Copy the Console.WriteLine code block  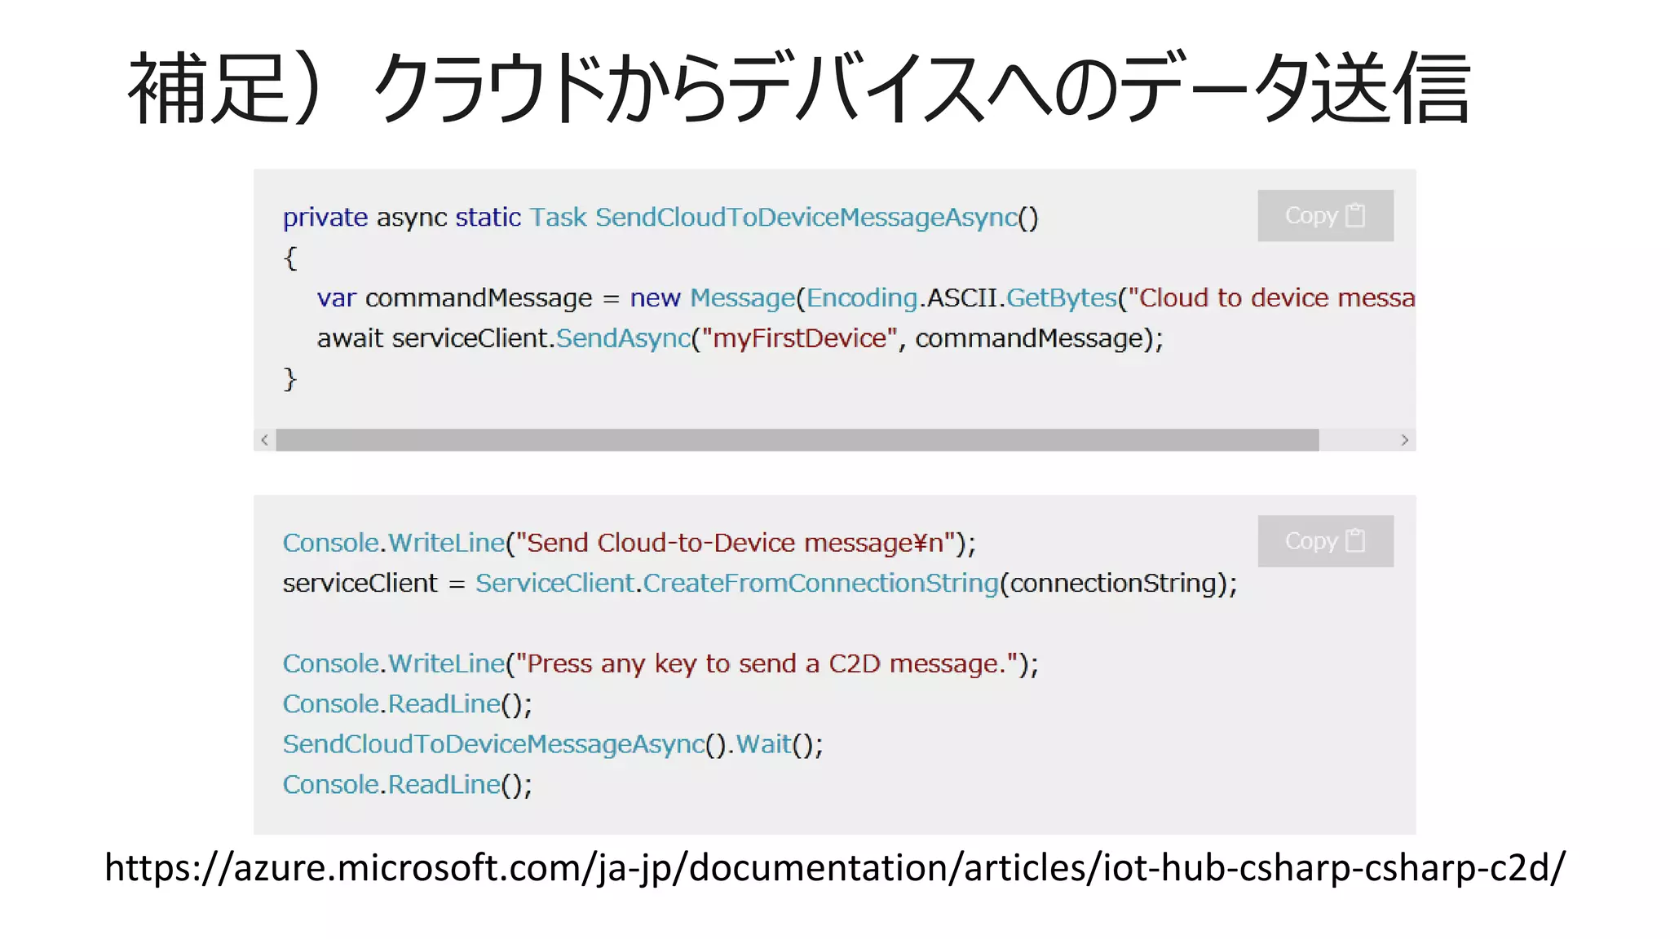1325,540
